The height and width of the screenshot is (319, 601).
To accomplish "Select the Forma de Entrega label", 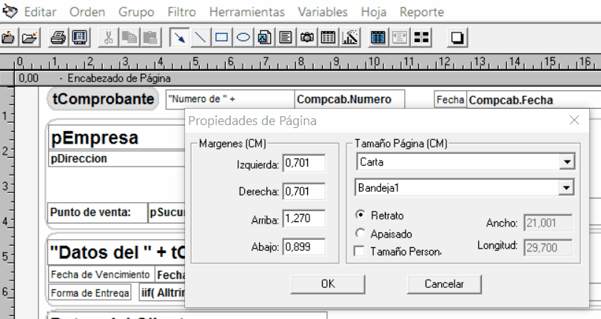I will coord(90,293).
